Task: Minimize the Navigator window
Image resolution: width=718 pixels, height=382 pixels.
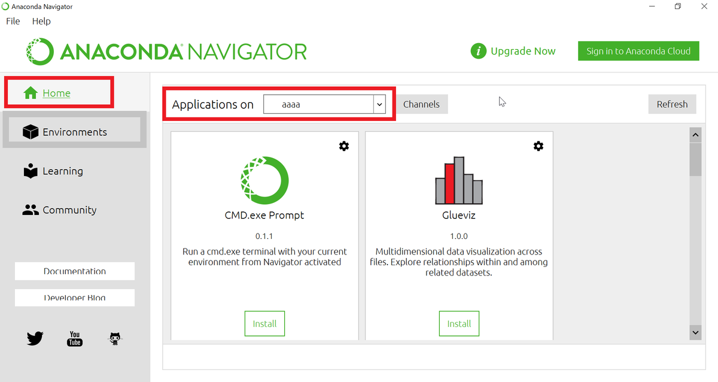Action: pyautogui.click(x=652, y=6)
